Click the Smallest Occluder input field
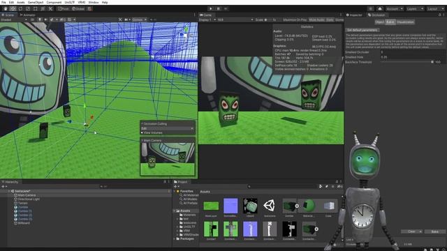This screenshot has width=447, height=251. coord(413,52)
